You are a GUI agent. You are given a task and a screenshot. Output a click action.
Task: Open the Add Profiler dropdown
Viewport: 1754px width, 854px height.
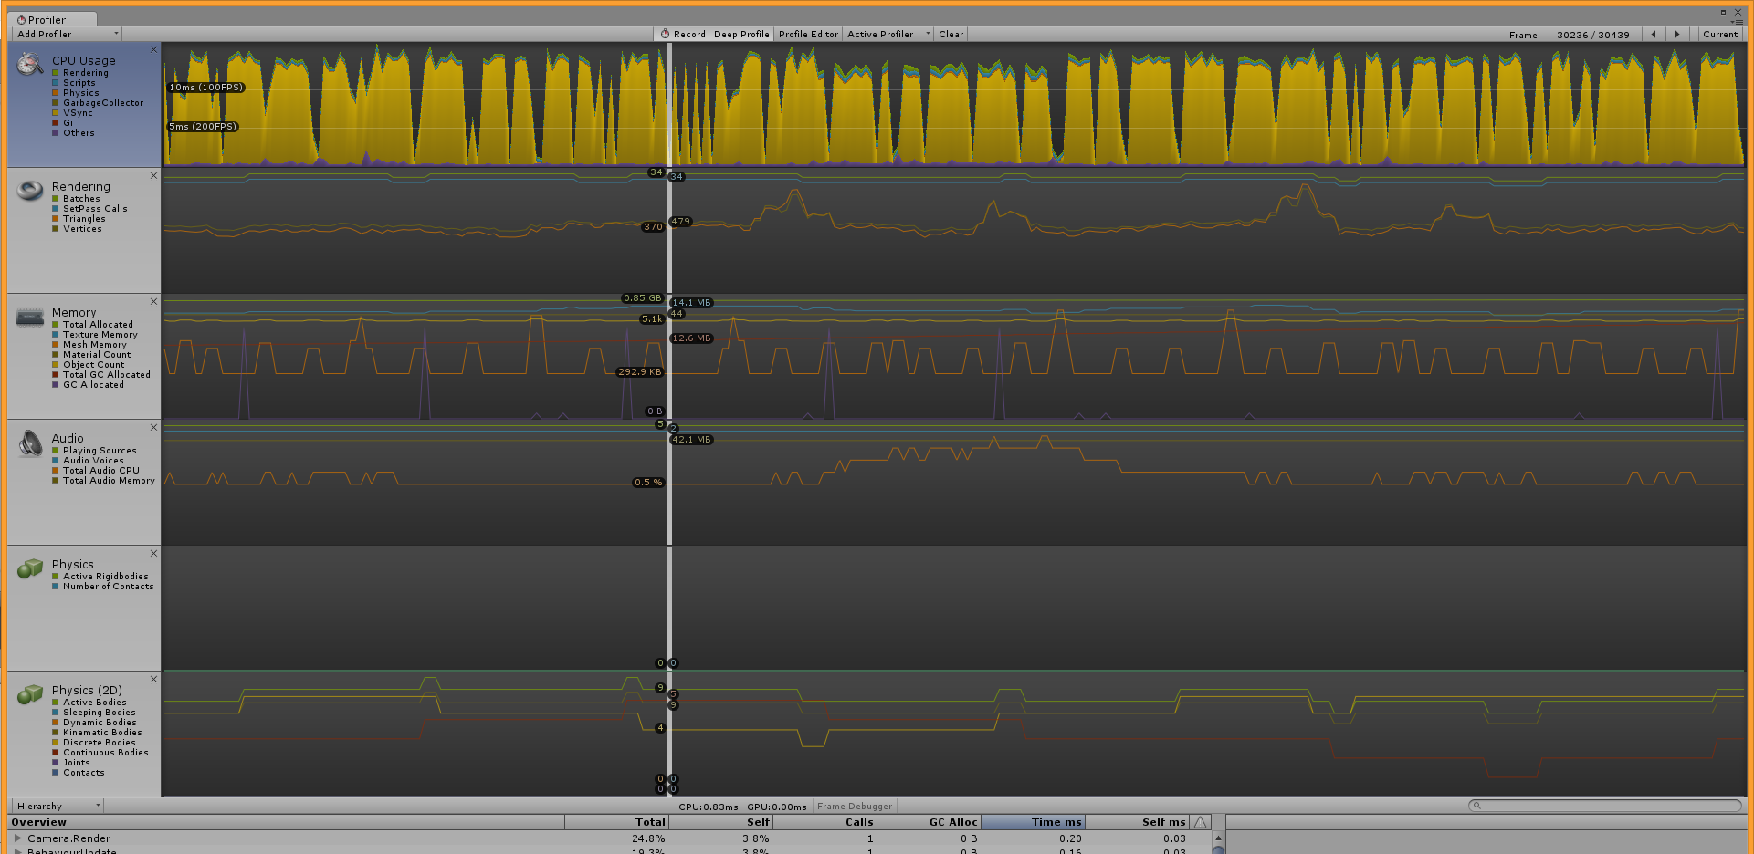click(67, 35)
